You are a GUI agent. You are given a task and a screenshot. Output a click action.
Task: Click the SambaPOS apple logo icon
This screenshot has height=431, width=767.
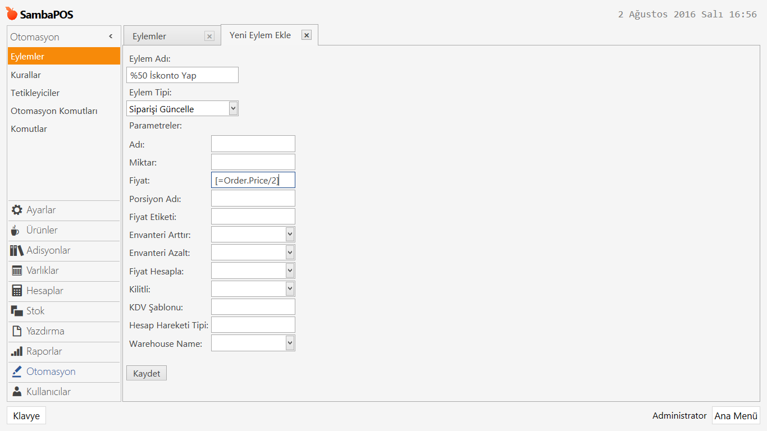[x=12, y=13]
